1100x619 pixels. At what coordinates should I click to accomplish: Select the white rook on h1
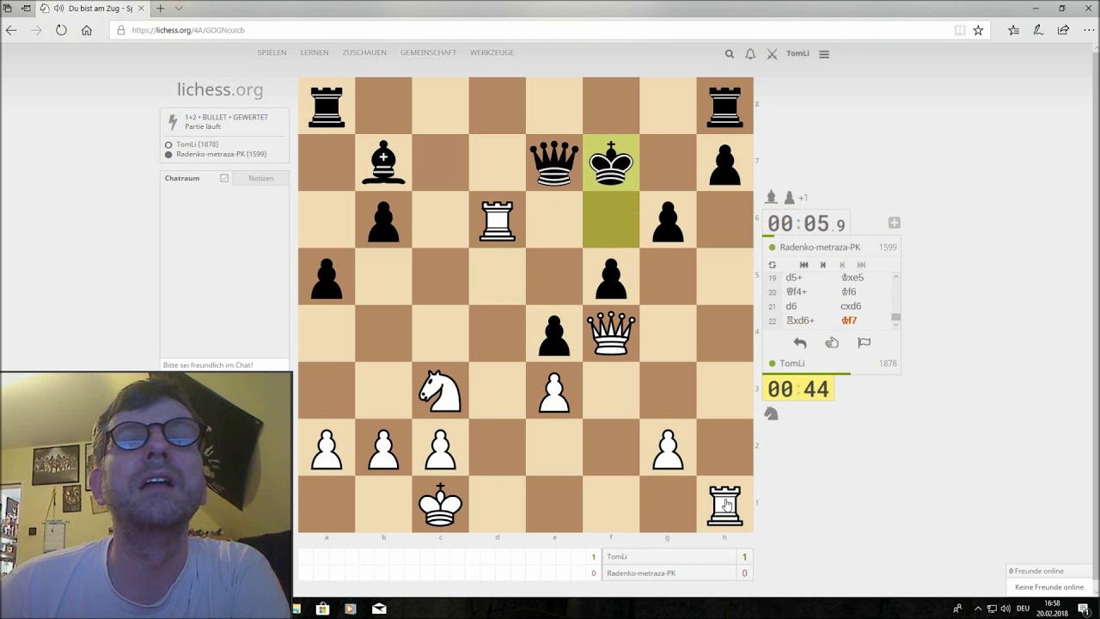pos(724,505)
